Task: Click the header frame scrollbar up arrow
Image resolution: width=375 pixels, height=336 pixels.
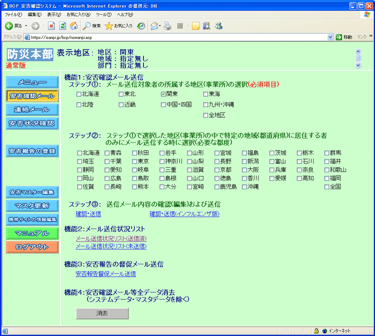Action: click(358, 51)
